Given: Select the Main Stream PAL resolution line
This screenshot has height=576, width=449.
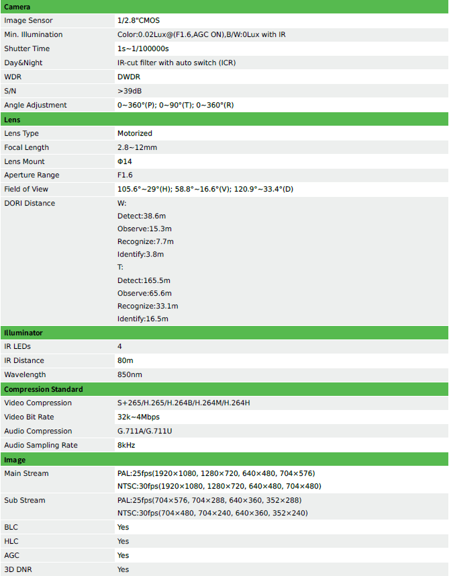Looking at the screenshot, I should coord(216,473).
